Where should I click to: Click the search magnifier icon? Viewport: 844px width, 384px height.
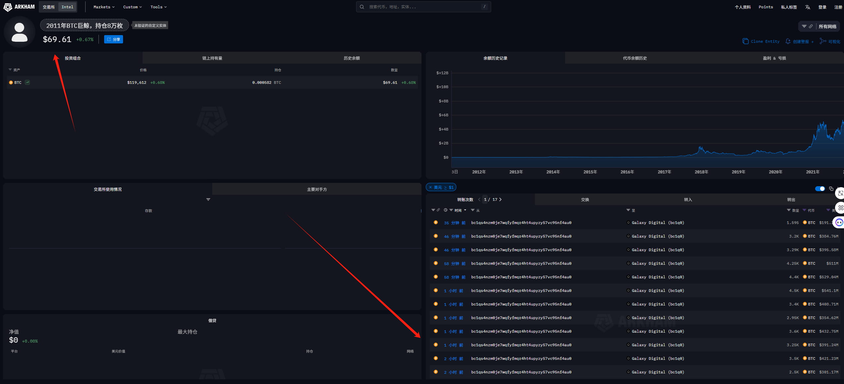362,7
